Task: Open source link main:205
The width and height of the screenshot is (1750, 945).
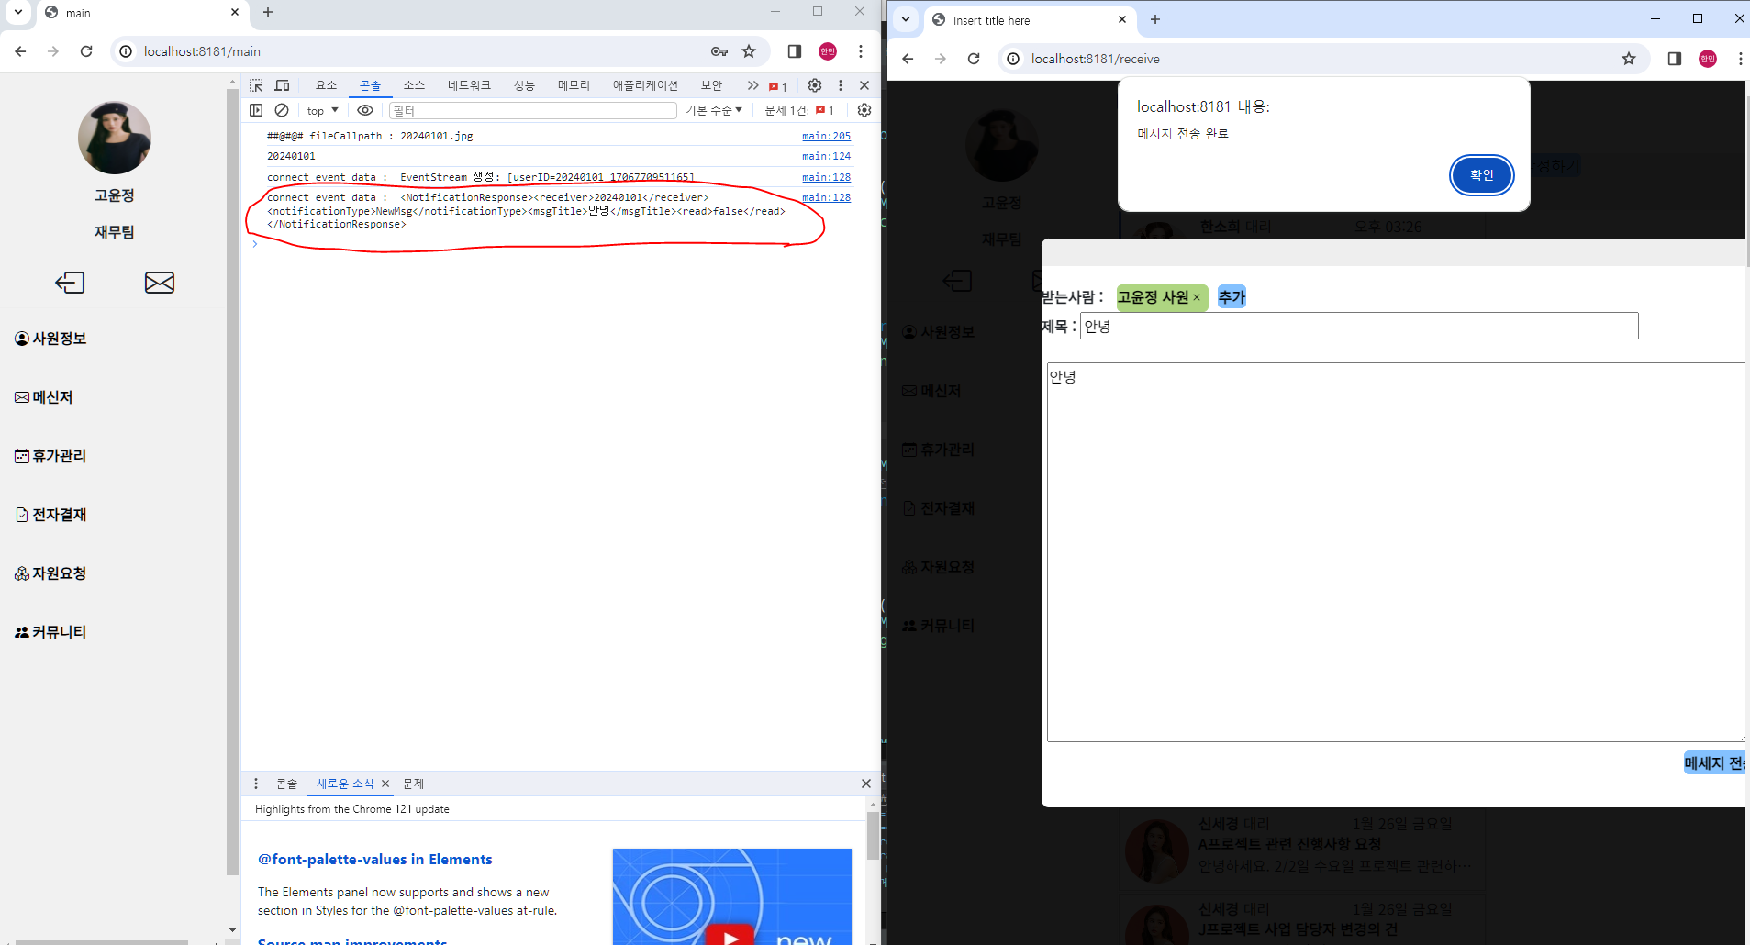Action: pos(826,136)
